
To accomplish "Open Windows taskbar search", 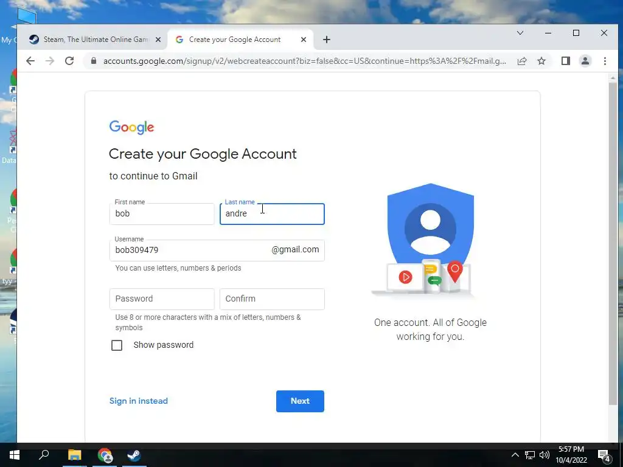I will (x=44, y=455).
